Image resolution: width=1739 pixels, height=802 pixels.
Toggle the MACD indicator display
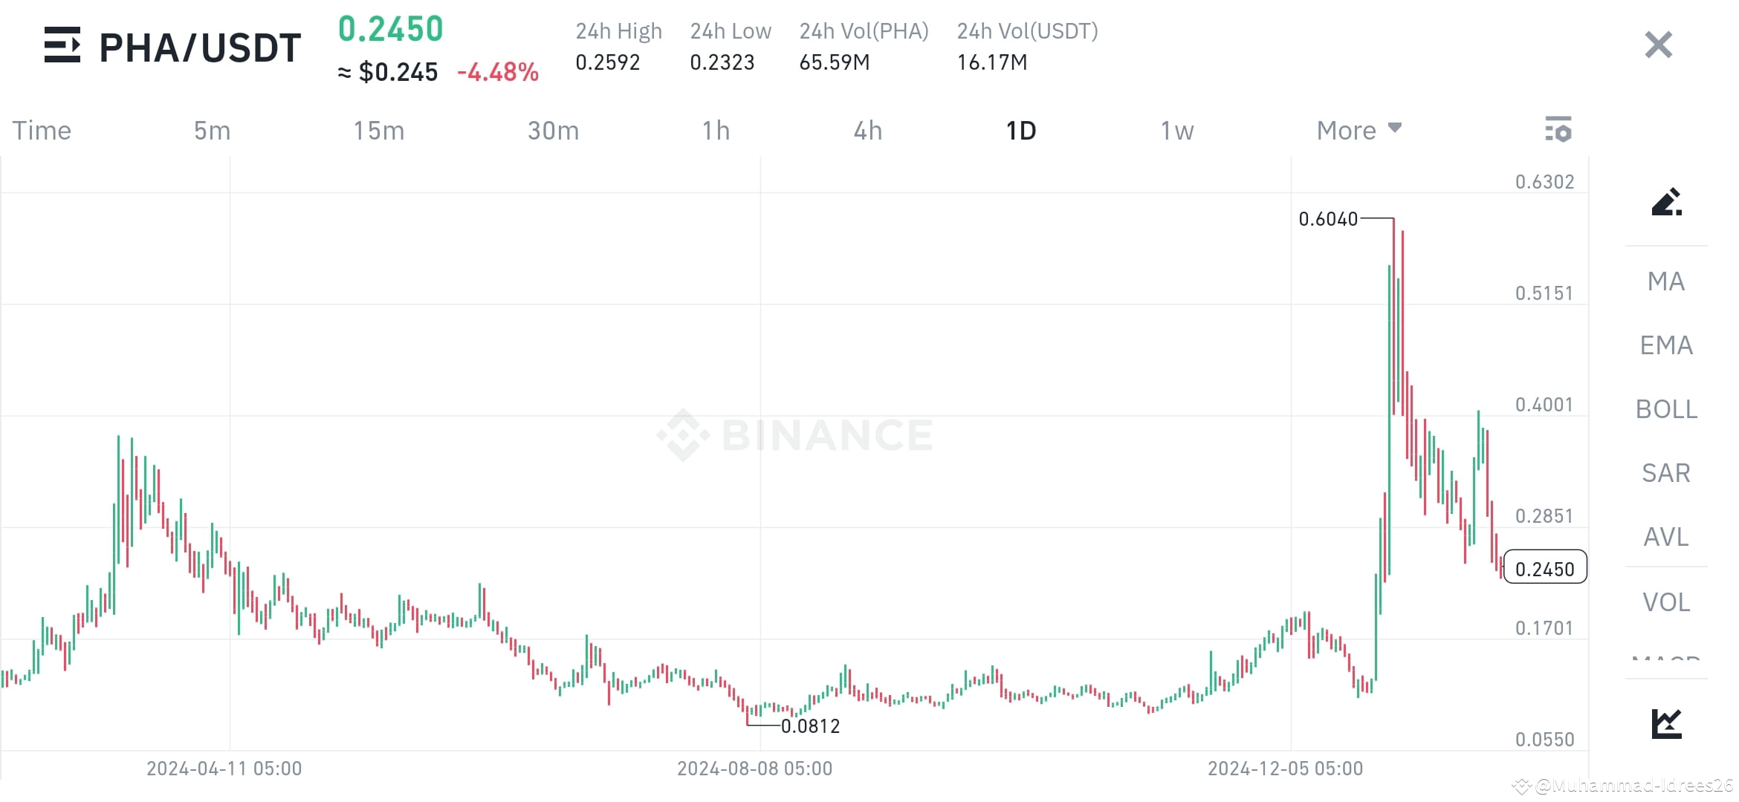click(1665, 661)
